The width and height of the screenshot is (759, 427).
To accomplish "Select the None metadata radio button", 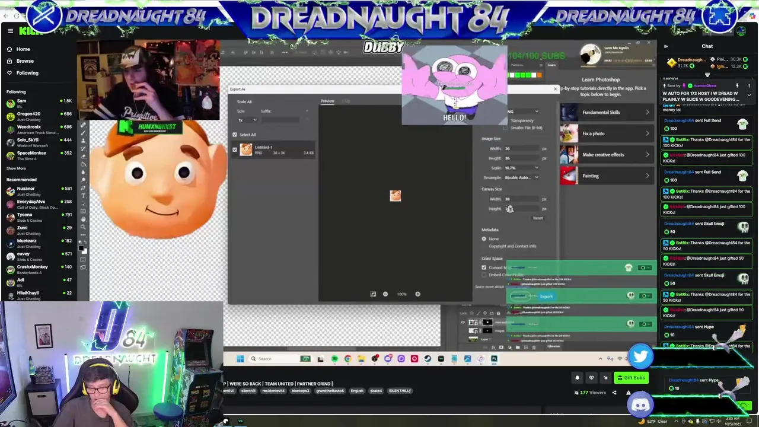I will [x=484, y=238].
